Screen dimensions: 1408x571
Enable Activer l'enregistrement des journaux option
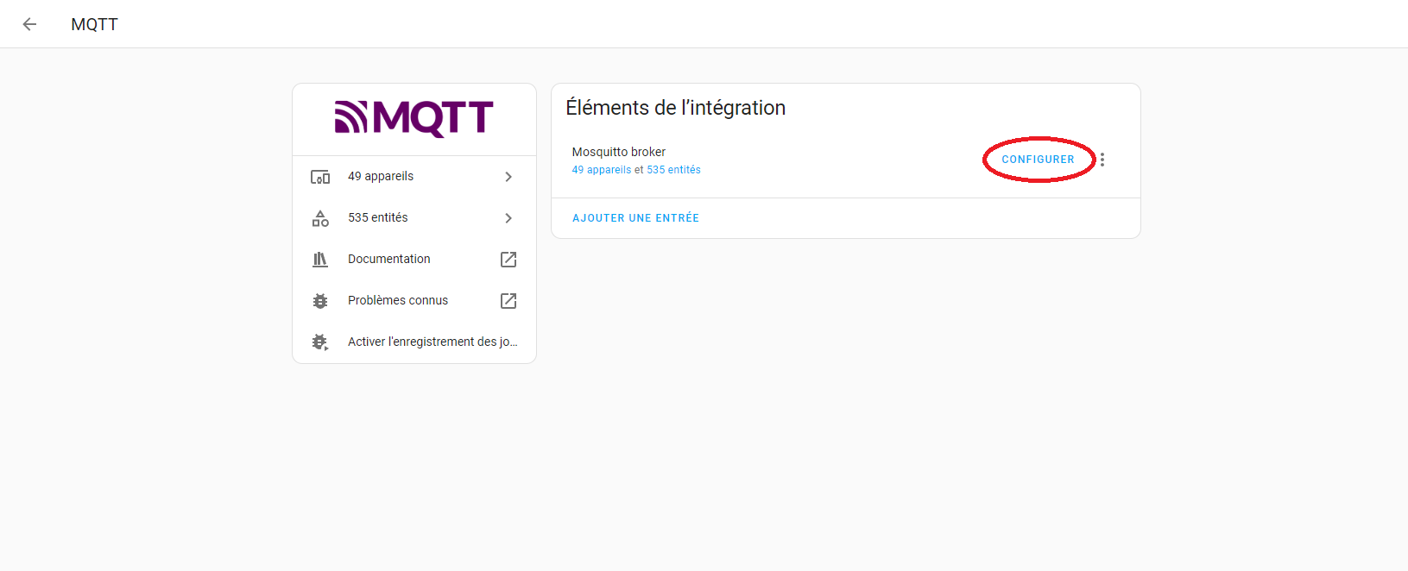pos(433,342)
